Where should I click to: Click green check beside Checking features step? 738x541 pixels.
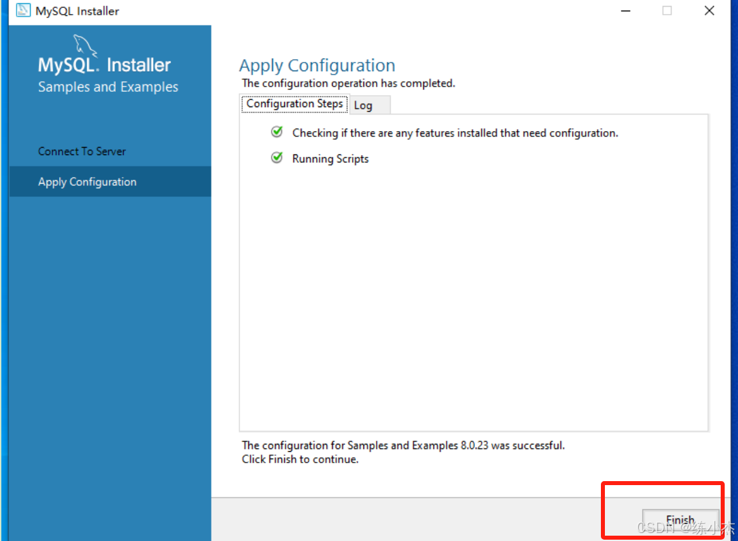(277, 132)
